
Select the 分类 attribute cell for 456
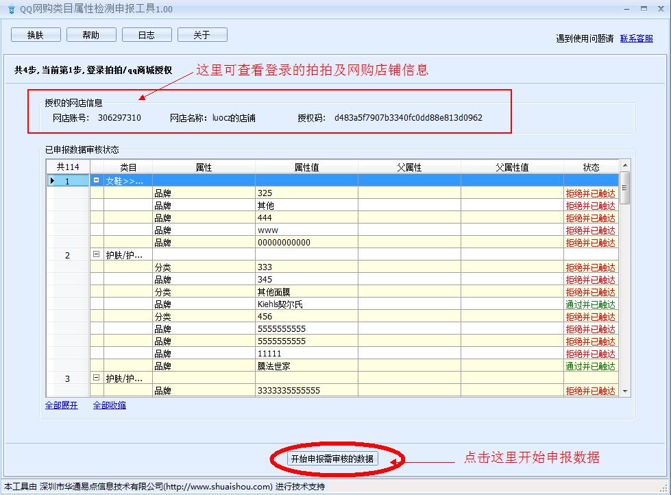(x=204, y=317)
